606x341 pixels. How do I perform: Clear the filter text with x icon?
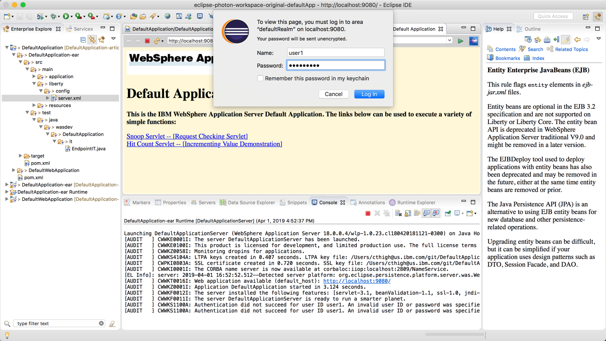tap(101, 324)
